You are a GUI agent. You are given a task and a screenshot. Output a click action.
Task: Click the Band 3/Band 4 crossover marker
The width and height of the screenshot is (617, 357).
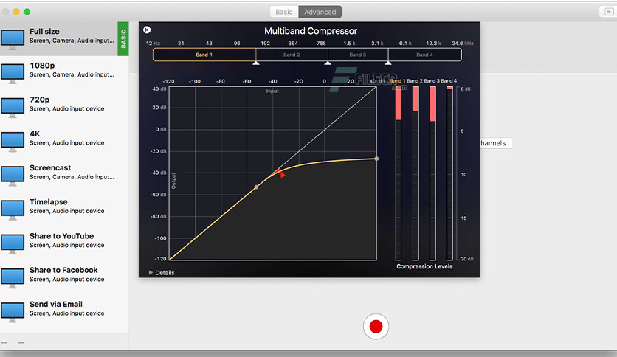pos(388,63)
